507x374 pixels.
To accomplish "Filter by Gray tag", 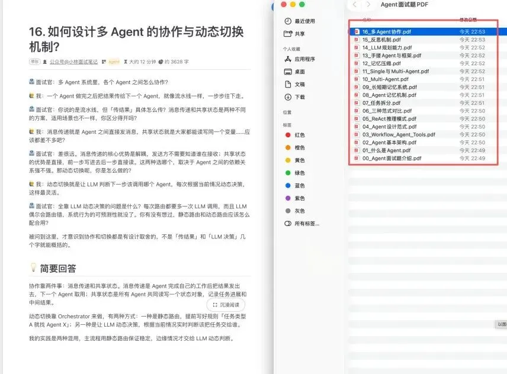I will [x=295, y=211].
